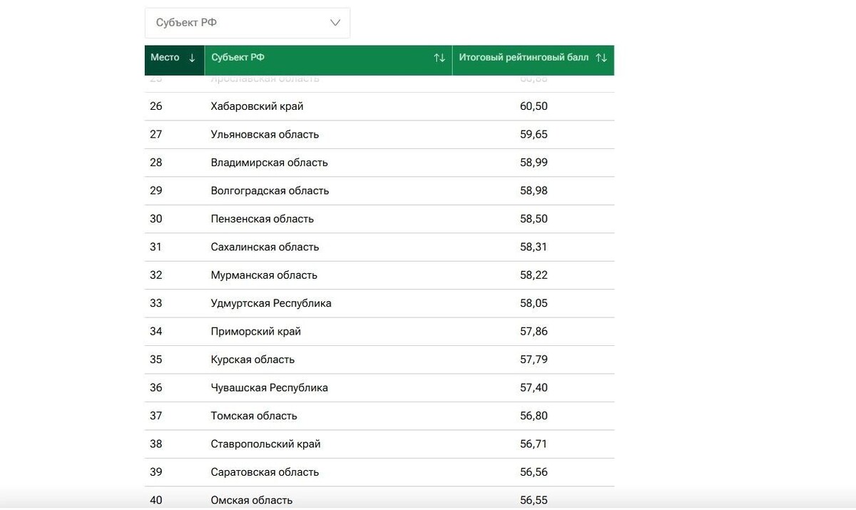This screenshot has height=510, width=856.
Task: Click the Приморский край row
Action: pyautogui.click(x=255, y=332)
